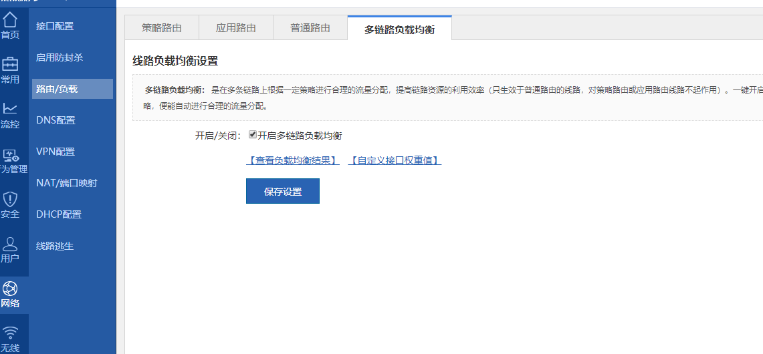Select the 网络 globe icon

pyautogui.click(x=10, y=289)
